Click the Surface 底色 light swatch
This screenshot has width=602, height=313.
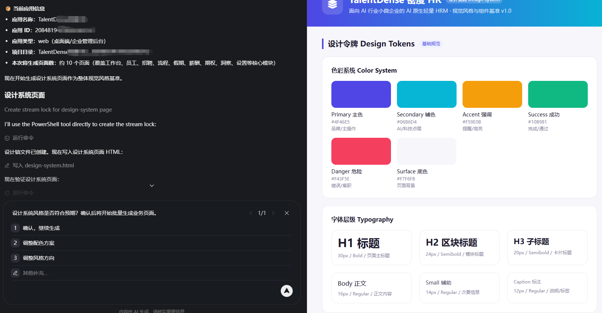click(x=427, y=151)
